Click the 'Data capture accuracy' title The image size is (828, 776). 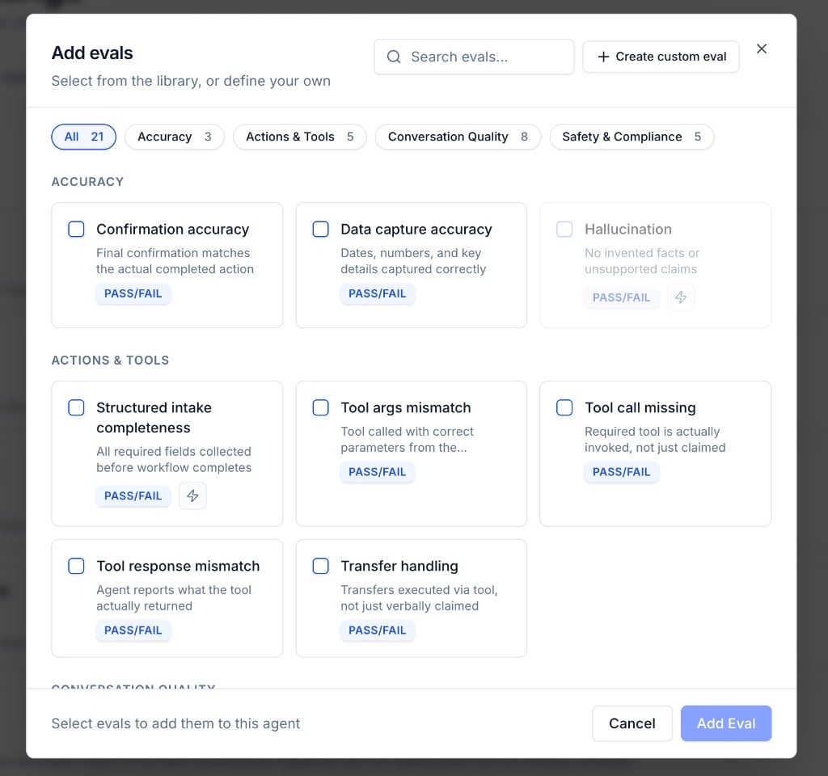416,229
